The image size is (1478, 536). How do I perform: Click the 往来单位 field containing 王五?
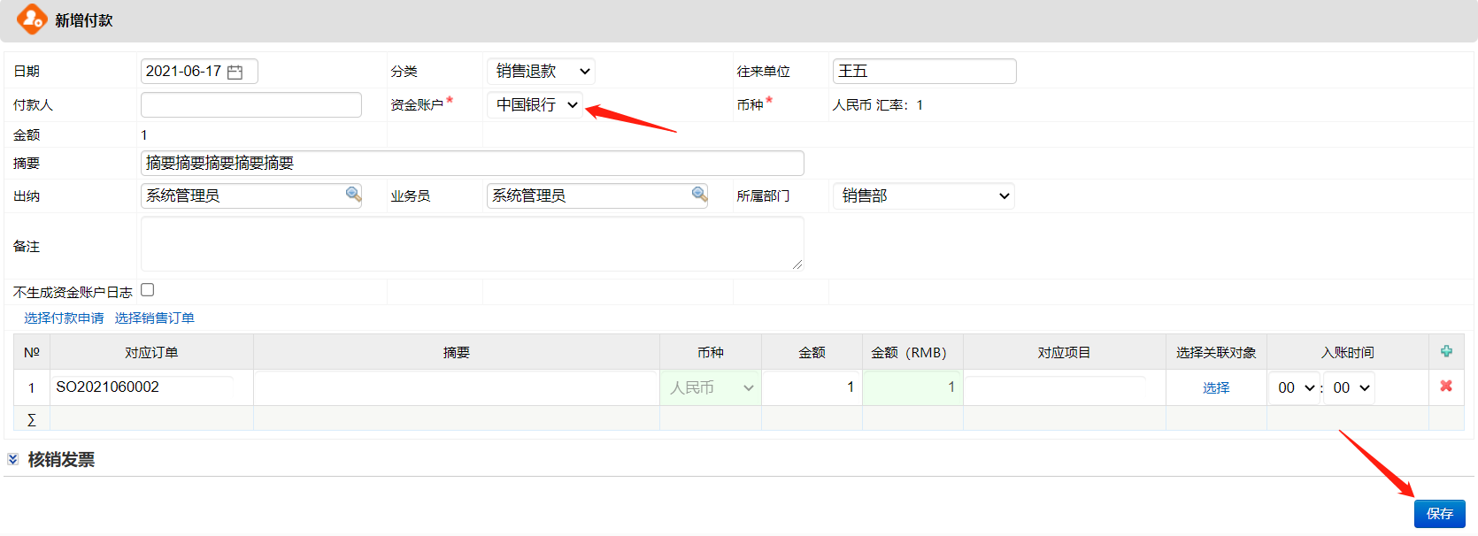coord(925,71)
